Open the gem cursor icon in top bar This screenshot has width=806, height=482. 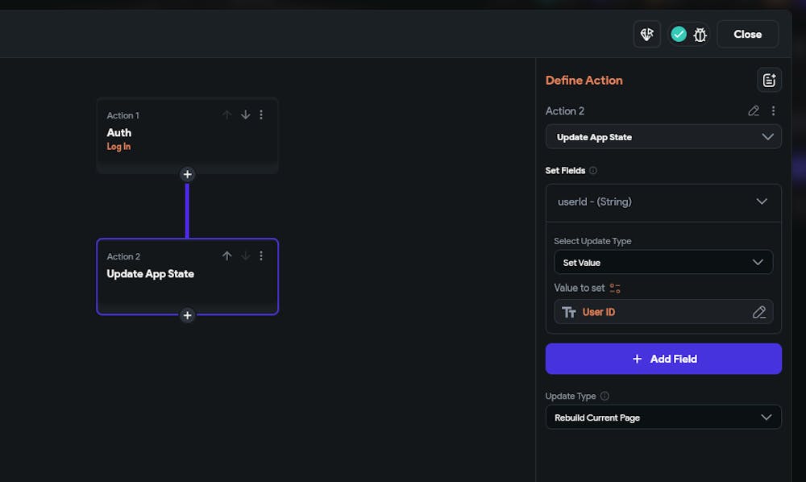646,35
